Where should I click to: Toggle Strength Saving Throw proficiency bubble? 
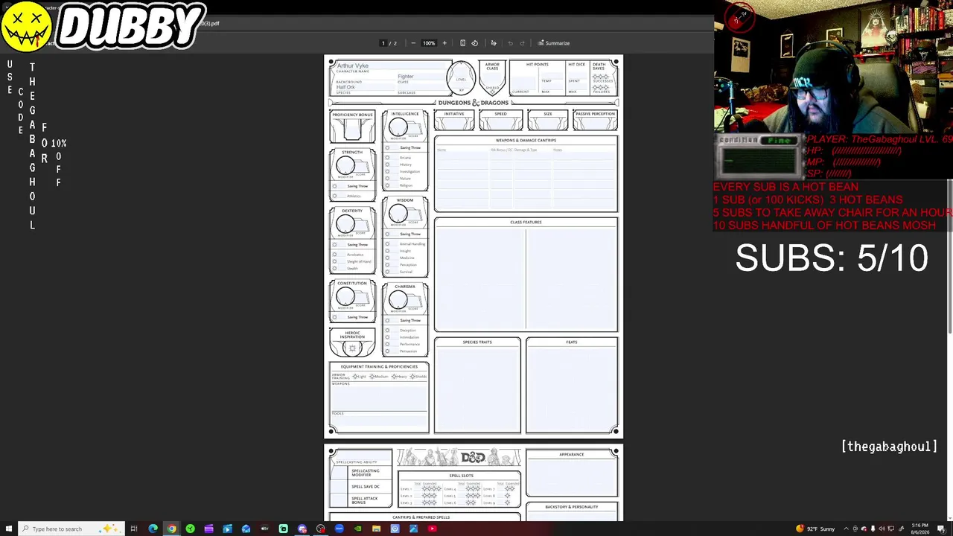[334, 186]
